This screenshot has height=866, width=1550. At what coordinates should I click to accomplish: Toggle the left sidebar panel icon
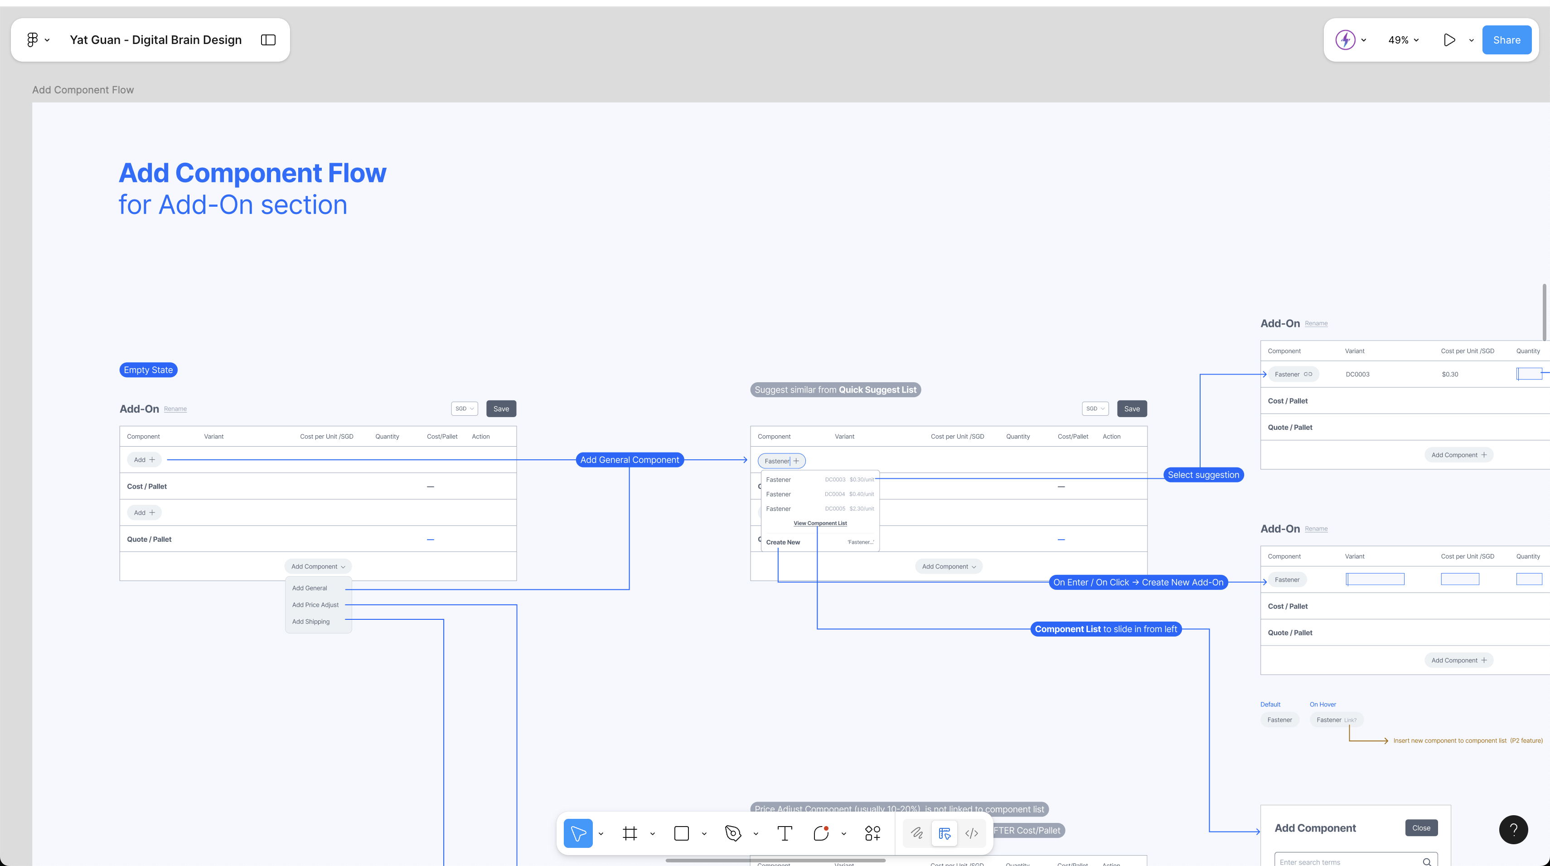tap(268, 40)
